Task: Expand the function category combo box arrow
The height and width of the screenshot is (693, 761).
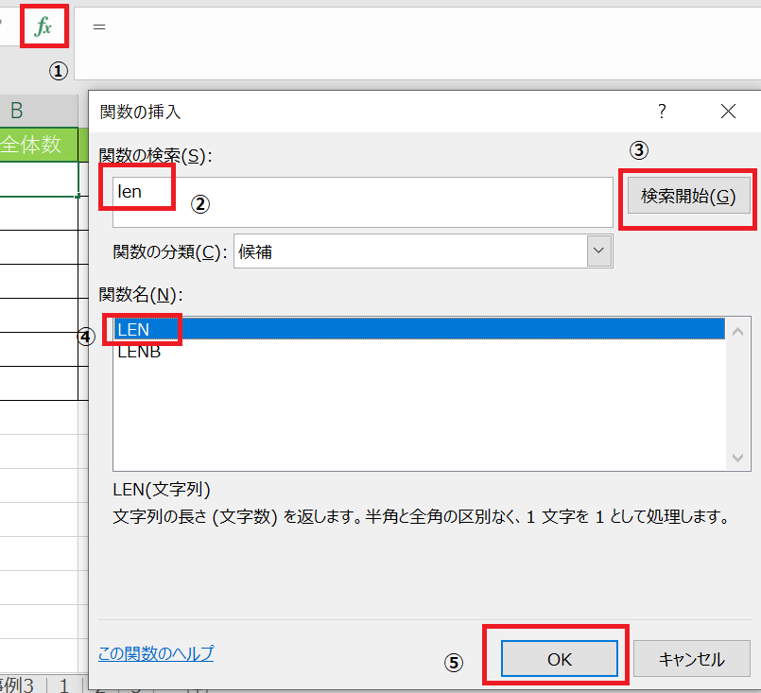Action: click(599, 251)
